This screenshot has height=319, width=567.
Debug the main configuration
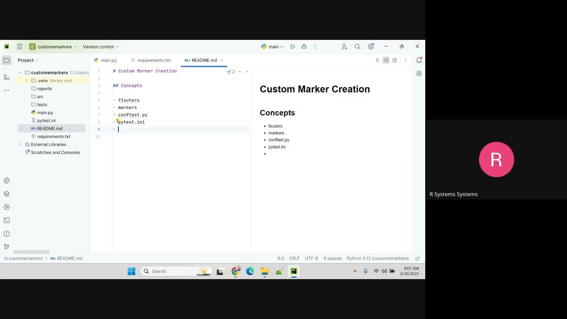[304, 47]
